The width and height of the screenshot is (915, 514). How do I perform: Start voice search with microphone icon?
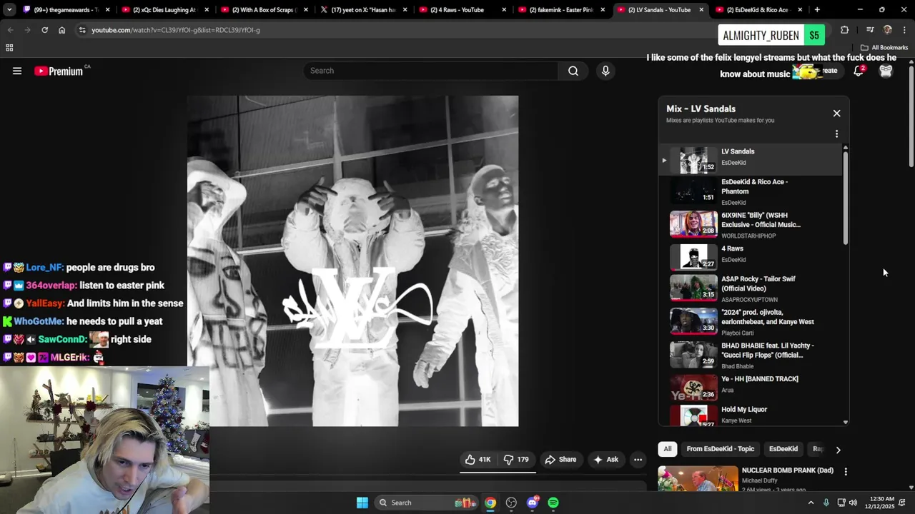point(605,71)
